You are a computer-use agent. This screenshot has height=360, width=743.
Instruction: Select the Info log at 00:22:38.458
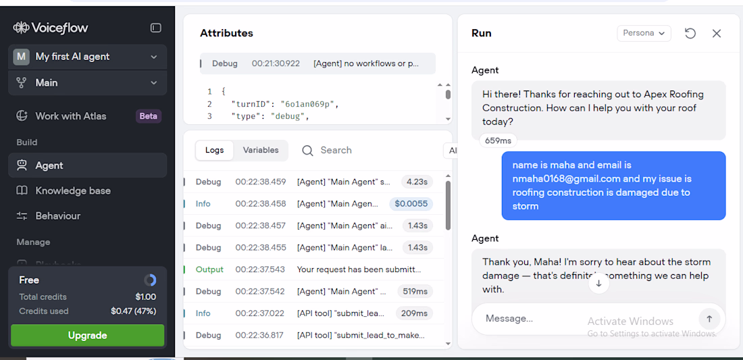coord(314,204)
